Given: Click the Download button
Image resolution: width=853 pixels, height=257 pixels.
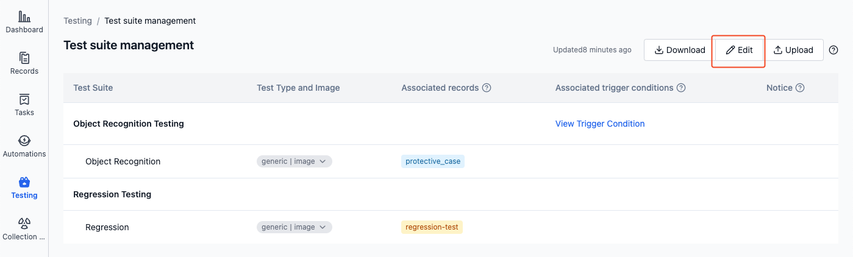Looking at the screenshot, I should tap(679, 50).
